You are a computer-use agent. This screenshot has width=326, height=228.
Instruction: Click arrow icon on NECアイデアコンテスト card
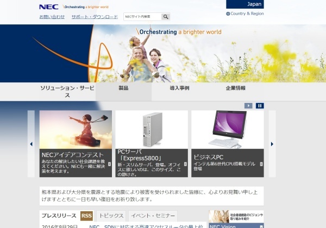pos(109,164)
